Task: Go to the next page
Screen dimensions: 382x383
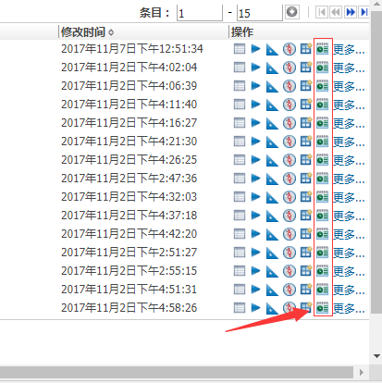Action: click(351, 12)
